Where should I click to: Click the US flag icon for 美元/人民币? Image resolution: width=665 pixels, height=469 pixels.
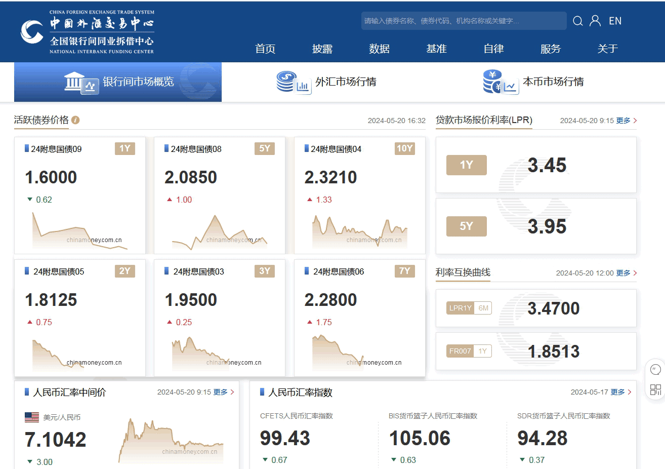32,417
